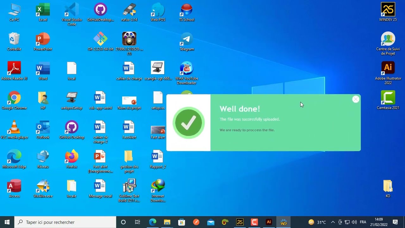This screenshot has width=405, height=228.
Task: Open the Mail app on taskbar
Action: click(x=211, y=222)
